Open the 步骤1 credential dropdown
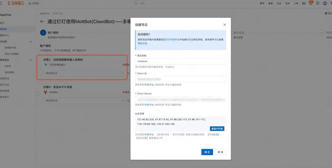 (x=84, y=73)
